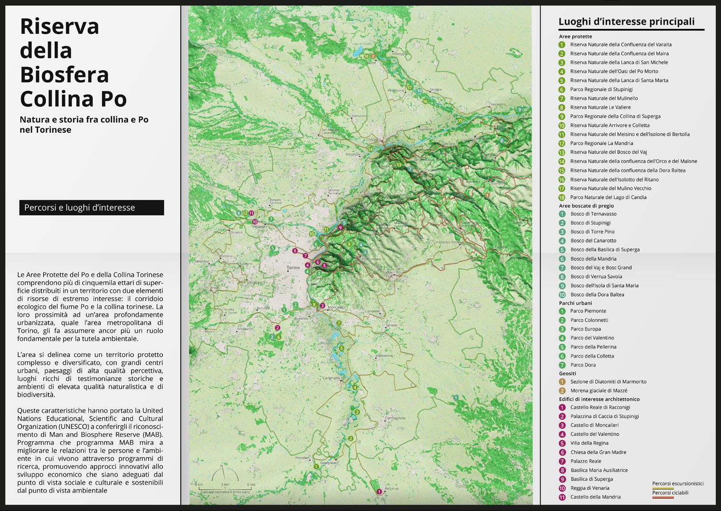Click brown marker 1 below Cocconato
Viewport: 721px width, 511px height.
pyautogui.click(x=488, y=195)
